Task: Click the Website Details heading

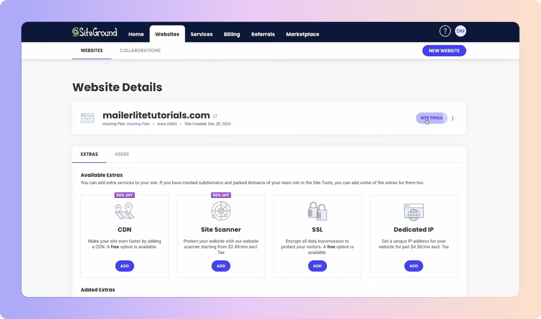Action: pos(117,87)
